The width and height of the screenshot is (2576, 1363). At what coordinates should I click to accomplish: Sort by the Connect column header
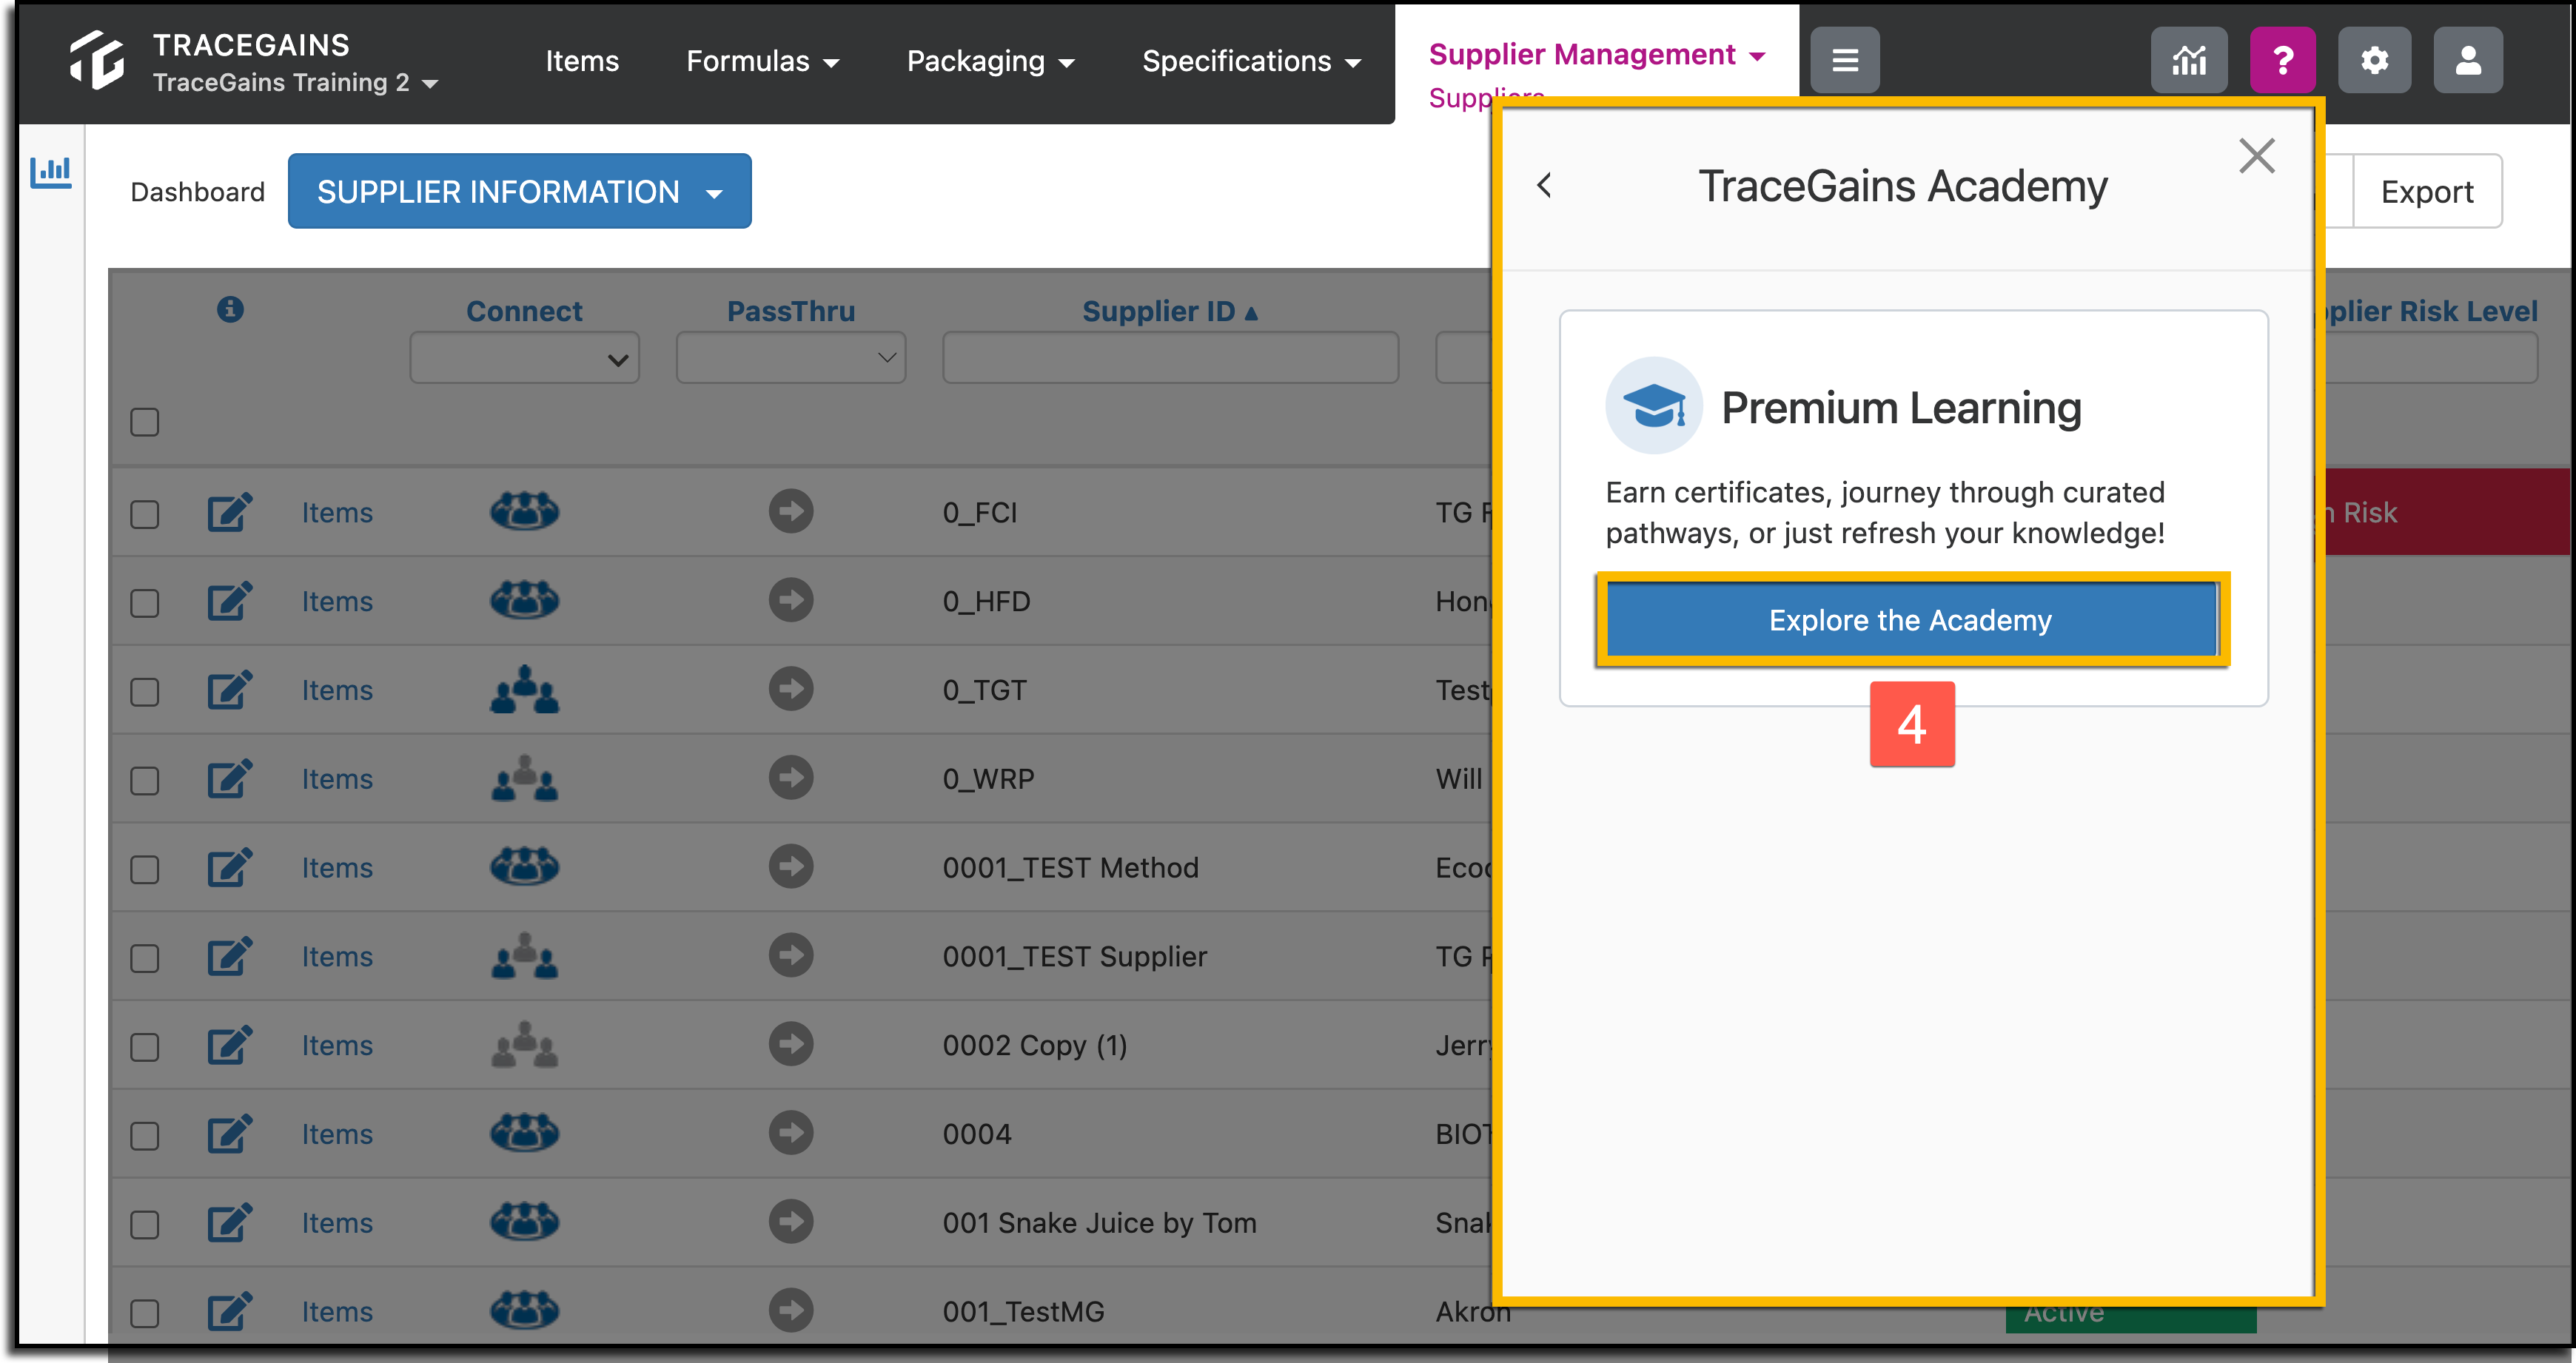[x=524, y=312]
